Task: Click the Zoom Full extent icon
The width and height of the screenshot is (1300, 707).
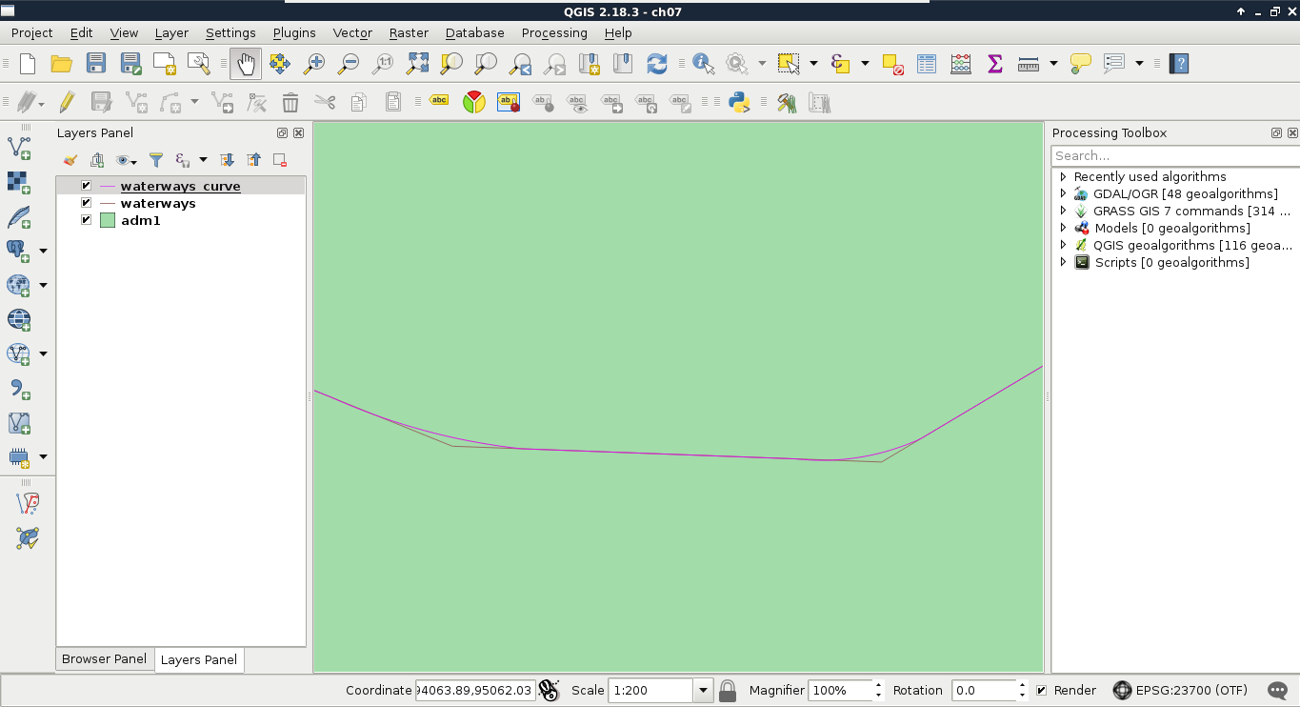Action: click(417, 64)
